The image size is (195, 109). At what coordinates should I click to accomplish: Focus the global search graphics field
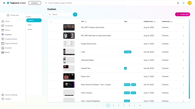pos(84,3)
